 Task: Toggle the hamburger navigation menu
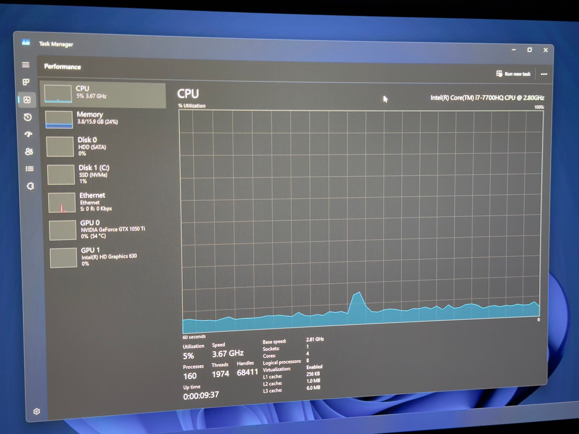tap(26, 65)
